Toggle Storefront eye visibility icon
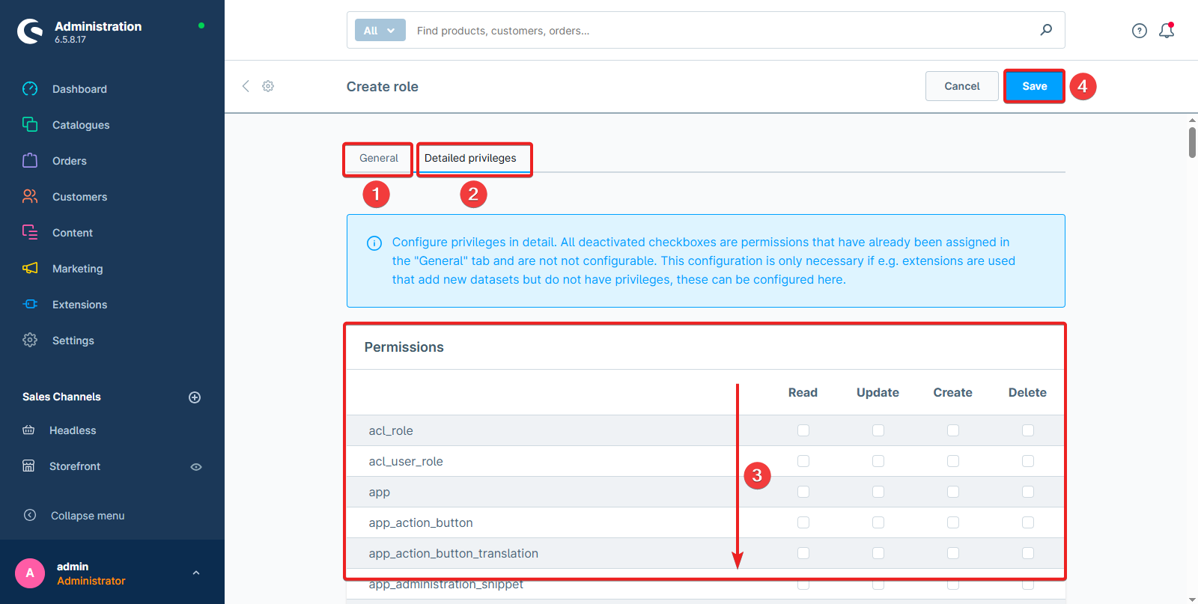 coord(196,467)
